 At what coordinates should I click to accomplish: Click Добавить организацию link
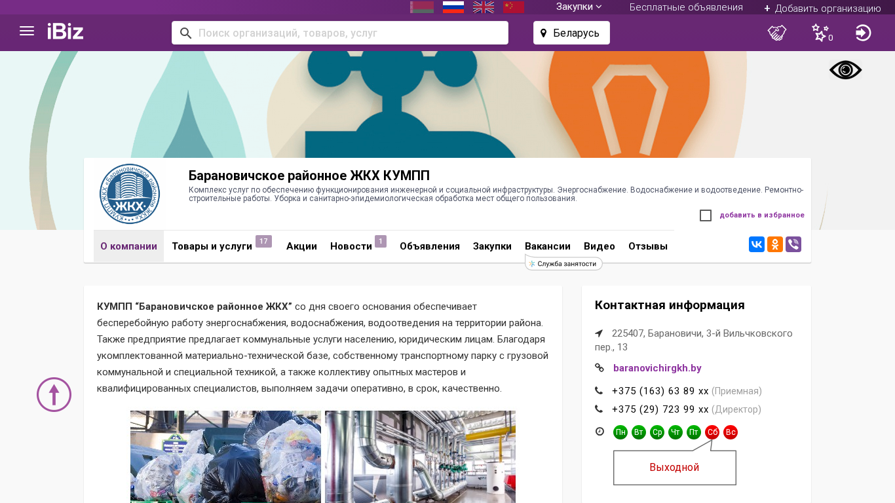coord(822,8)
